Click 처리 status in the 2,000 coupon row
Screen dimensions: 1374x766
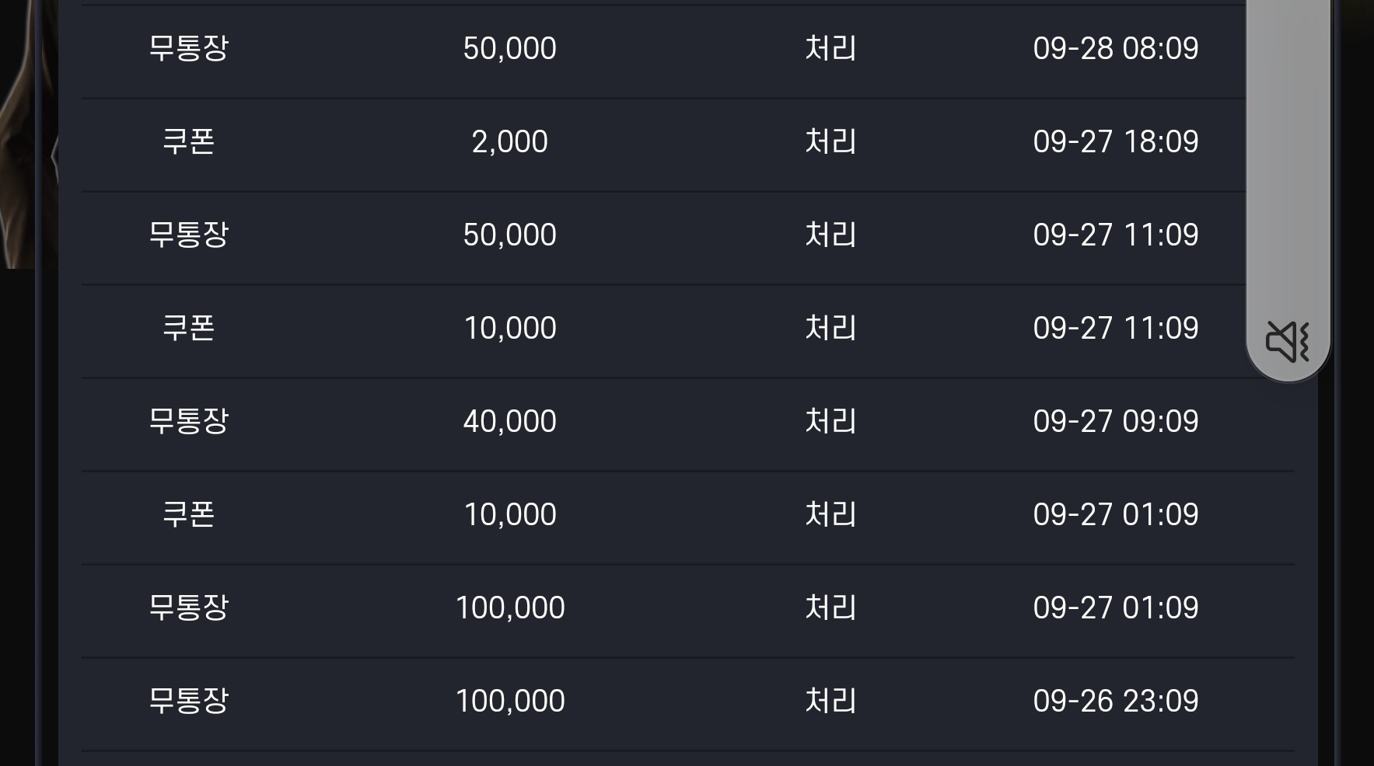coord(830,141)
